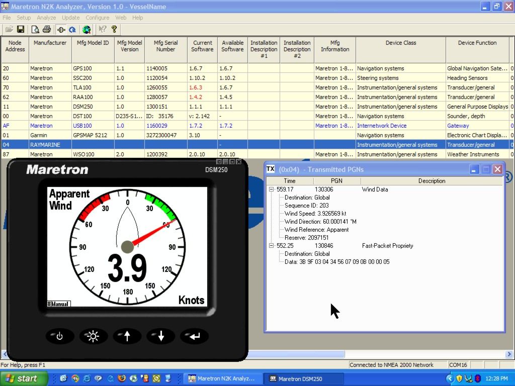Select the DSM250 row in the device table
The image size is (515, 386).
tap(257, 107)
